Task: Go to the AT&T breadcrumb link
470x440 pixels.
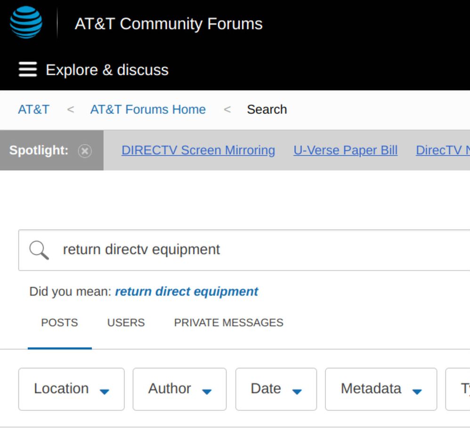Action: pyautogui.click(x=33, y=109)
